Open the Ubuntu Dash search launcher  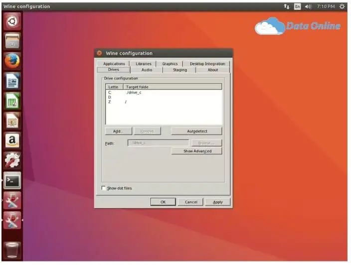coord(12,21)
